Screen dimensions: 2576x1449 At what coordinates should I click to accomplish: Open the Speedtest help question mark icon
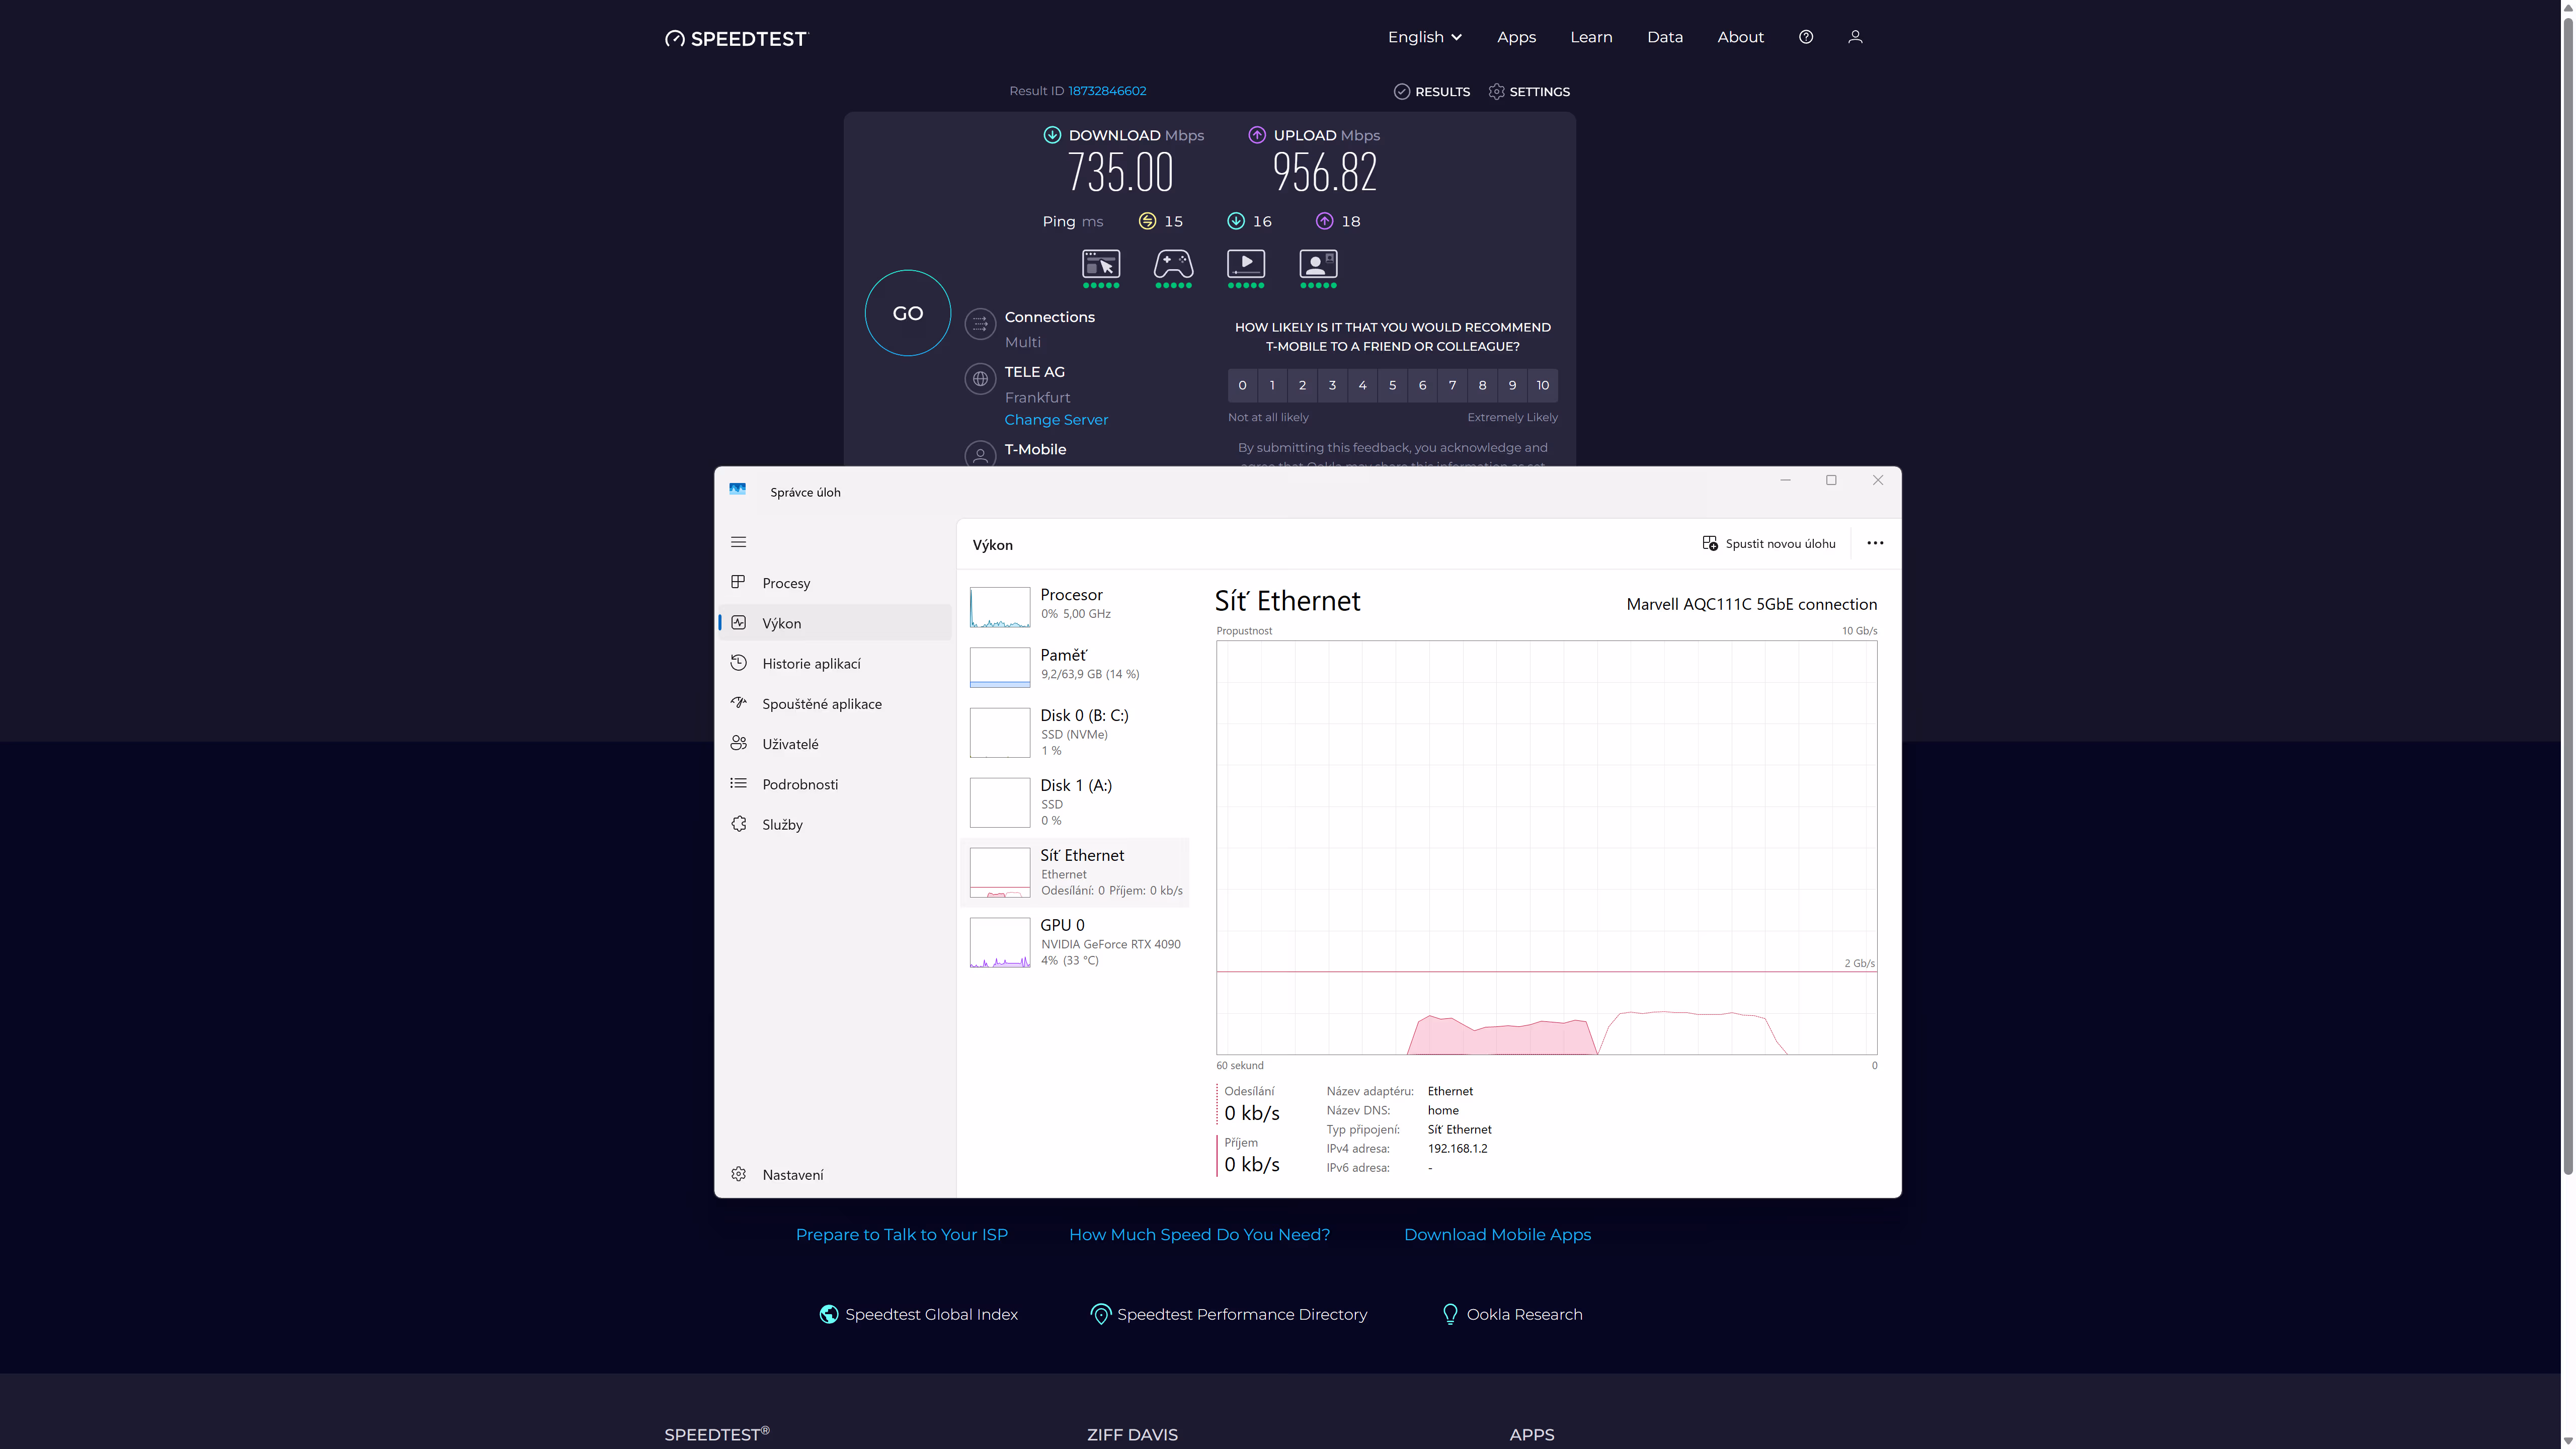1805,37
